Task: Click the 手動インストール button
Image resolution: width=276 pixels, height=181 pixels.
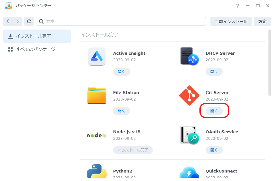Action: coord(231,21)
